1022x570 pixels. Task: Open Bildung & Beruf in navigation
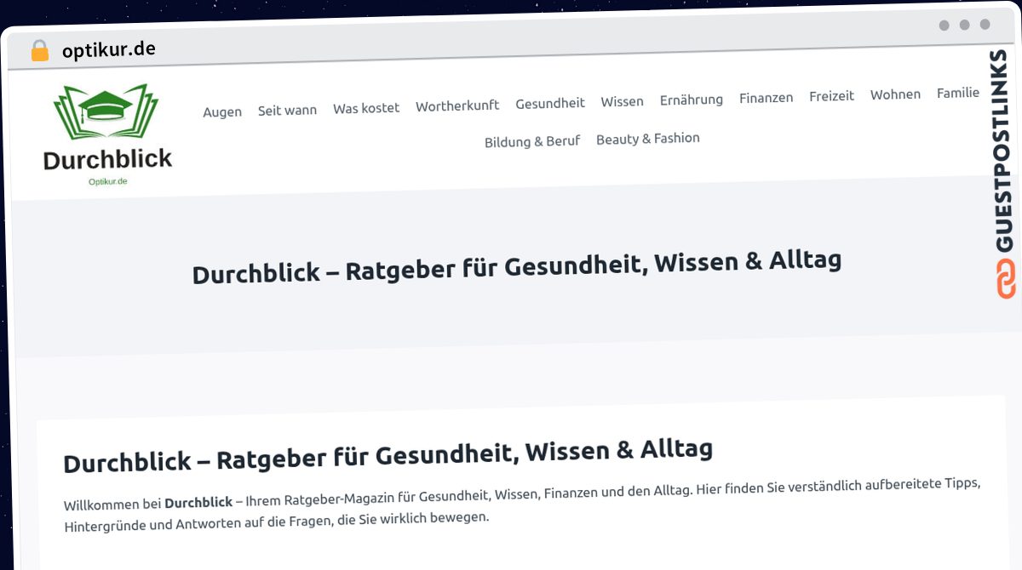click(532, 141)
